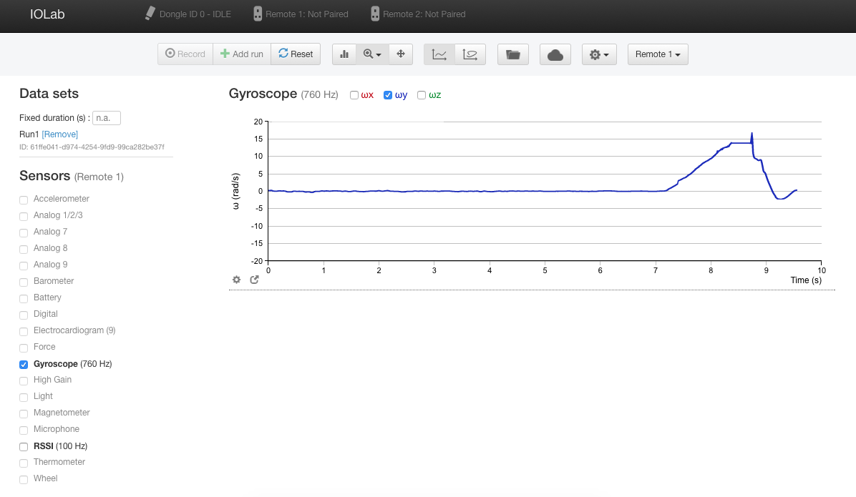Check the Analog 7 sensor

[24, 232]
